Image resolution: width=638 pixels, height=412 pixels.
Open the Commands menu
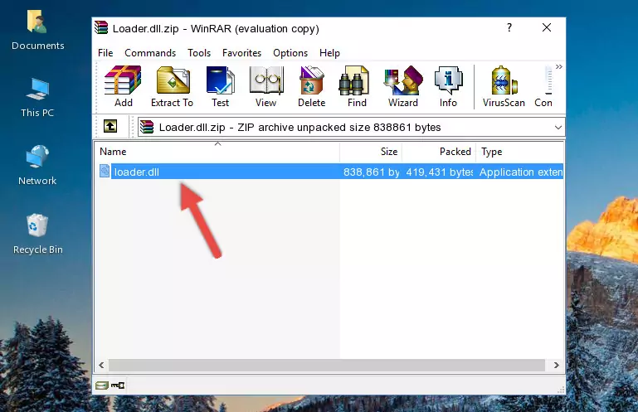(150, 53)
